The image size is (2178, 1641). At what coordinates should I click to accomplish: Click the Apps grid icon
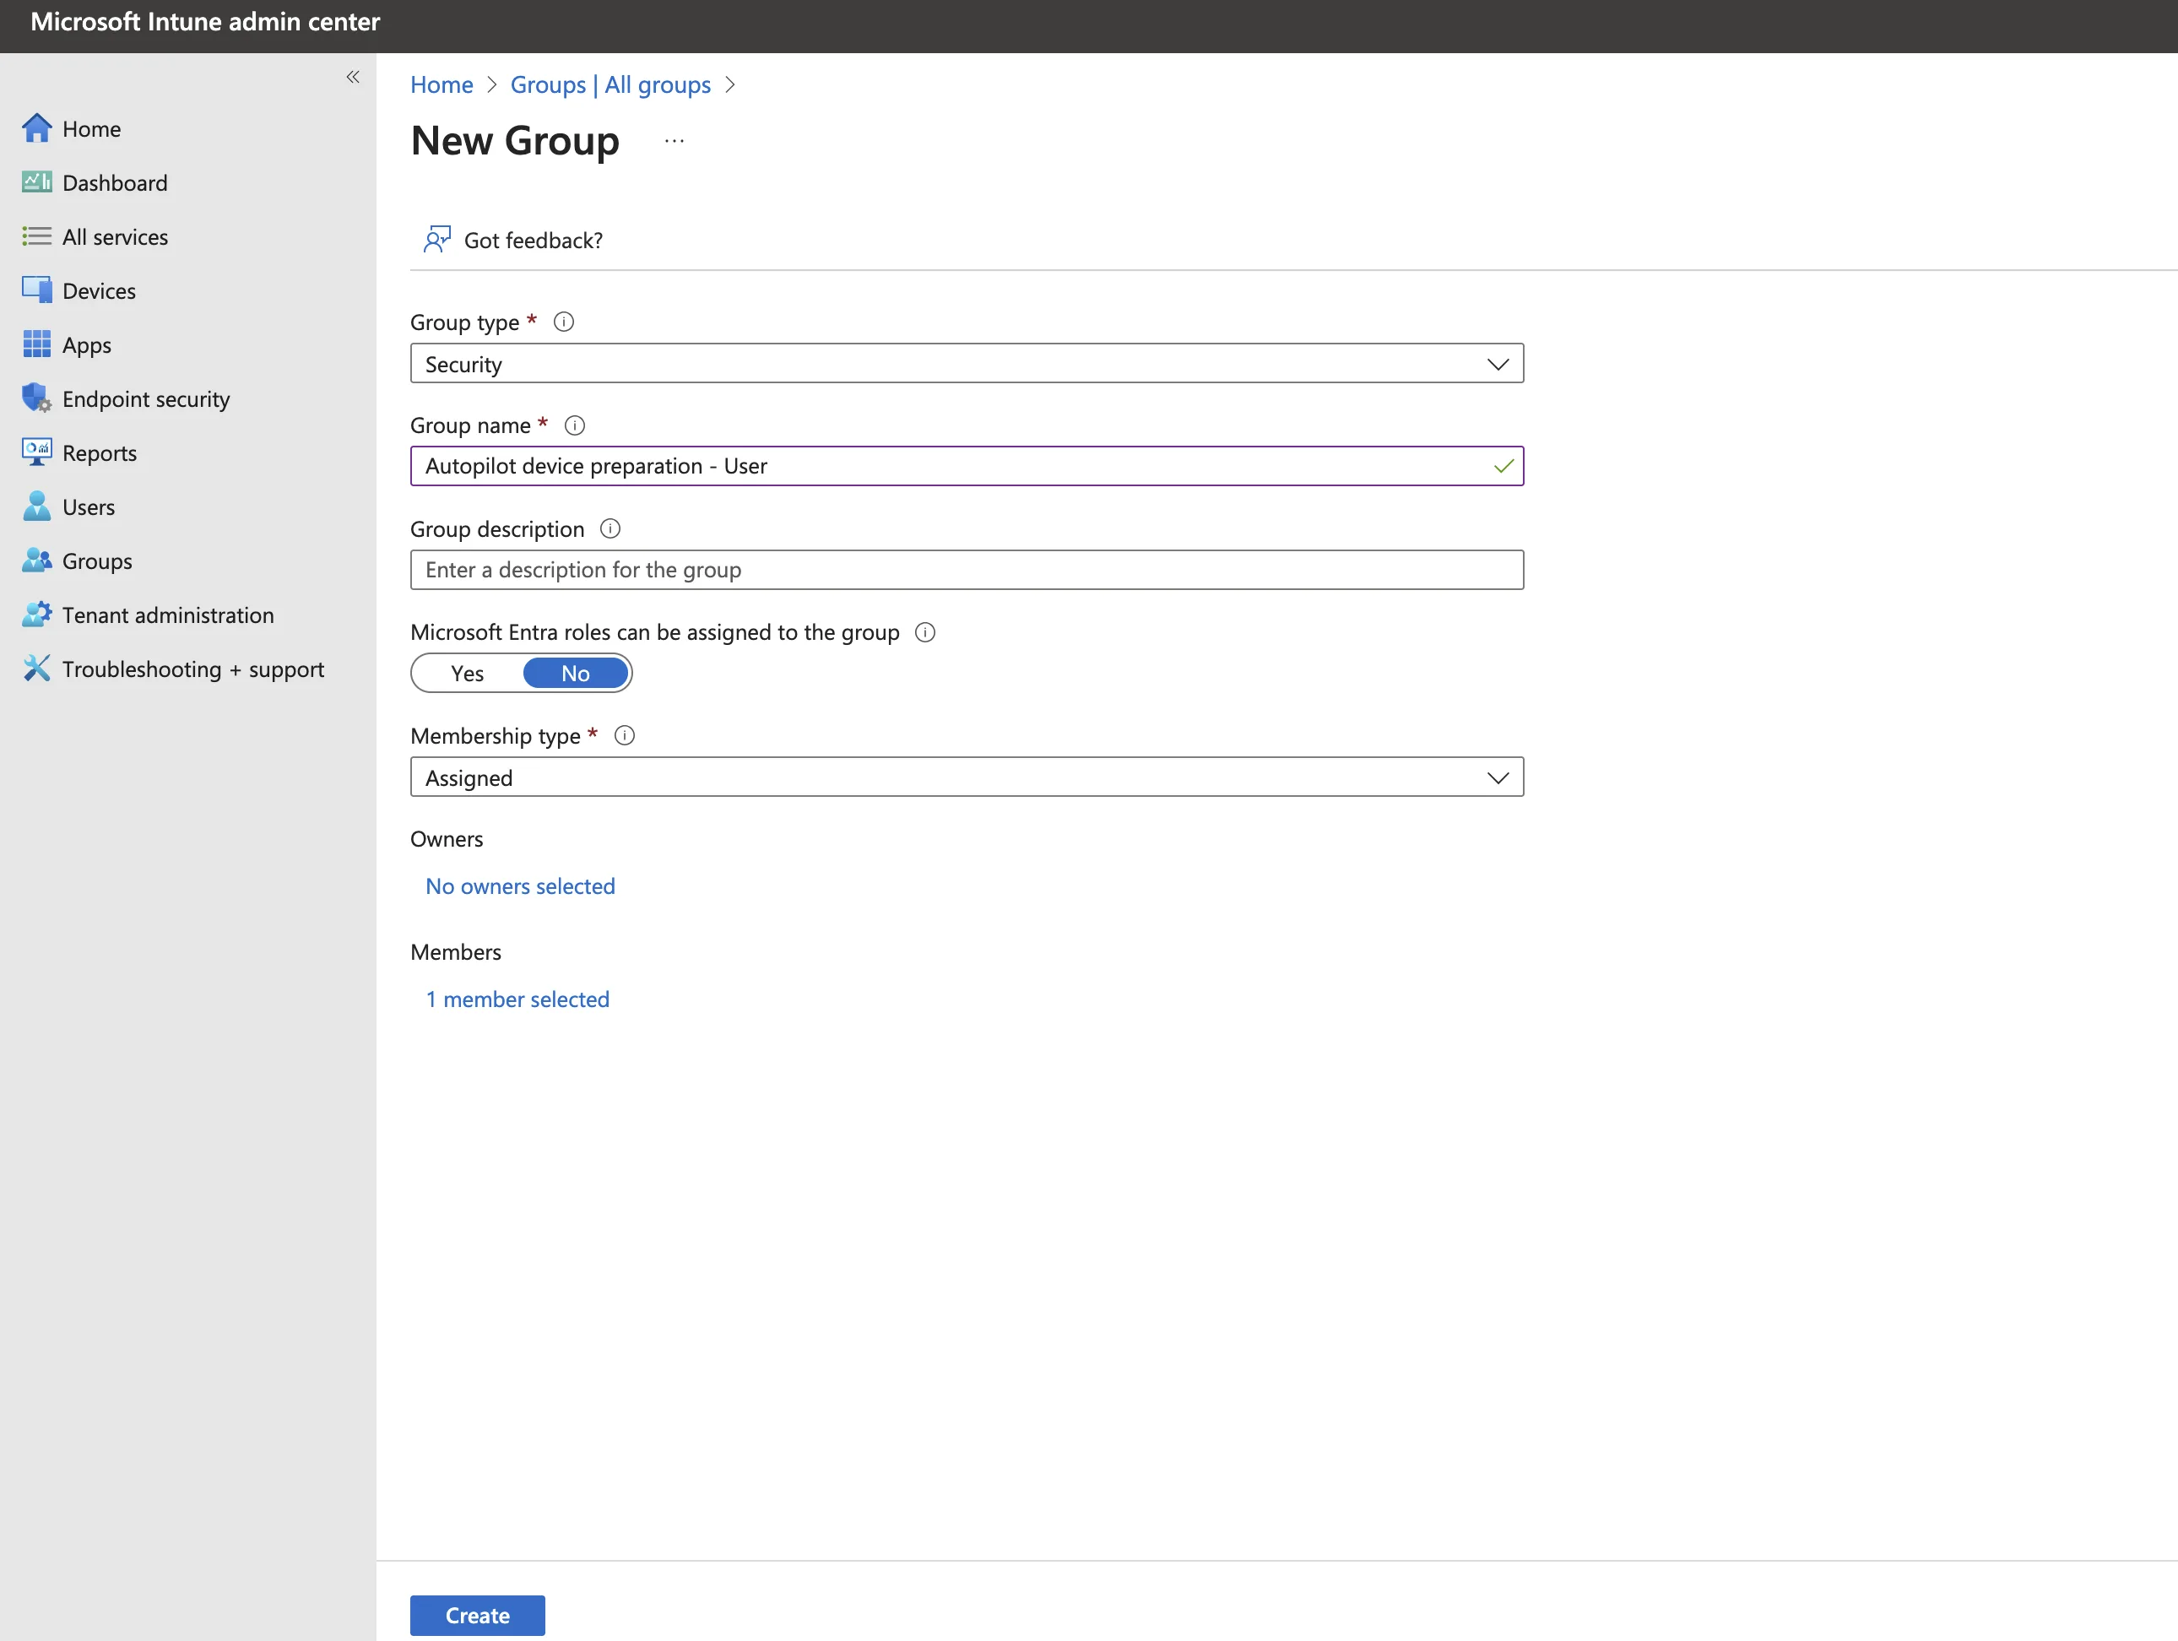point(36,344)
